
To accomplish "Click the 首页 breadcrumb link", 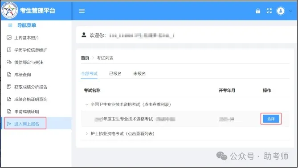I will point(85,58).
